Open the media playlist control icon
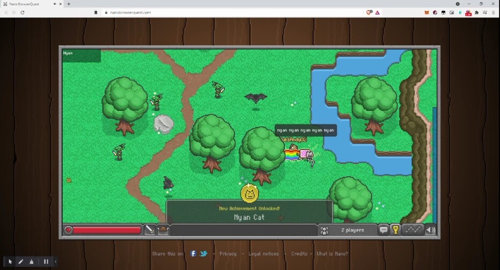This screenshot has height=270, width=500. [485, 12]
